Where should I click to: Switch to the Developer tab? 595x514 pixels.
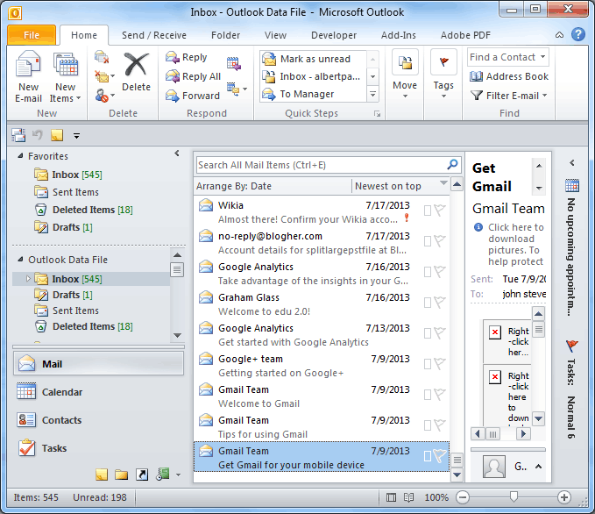[334, 35]
